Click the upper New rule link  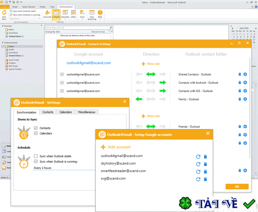pos(151,64)
